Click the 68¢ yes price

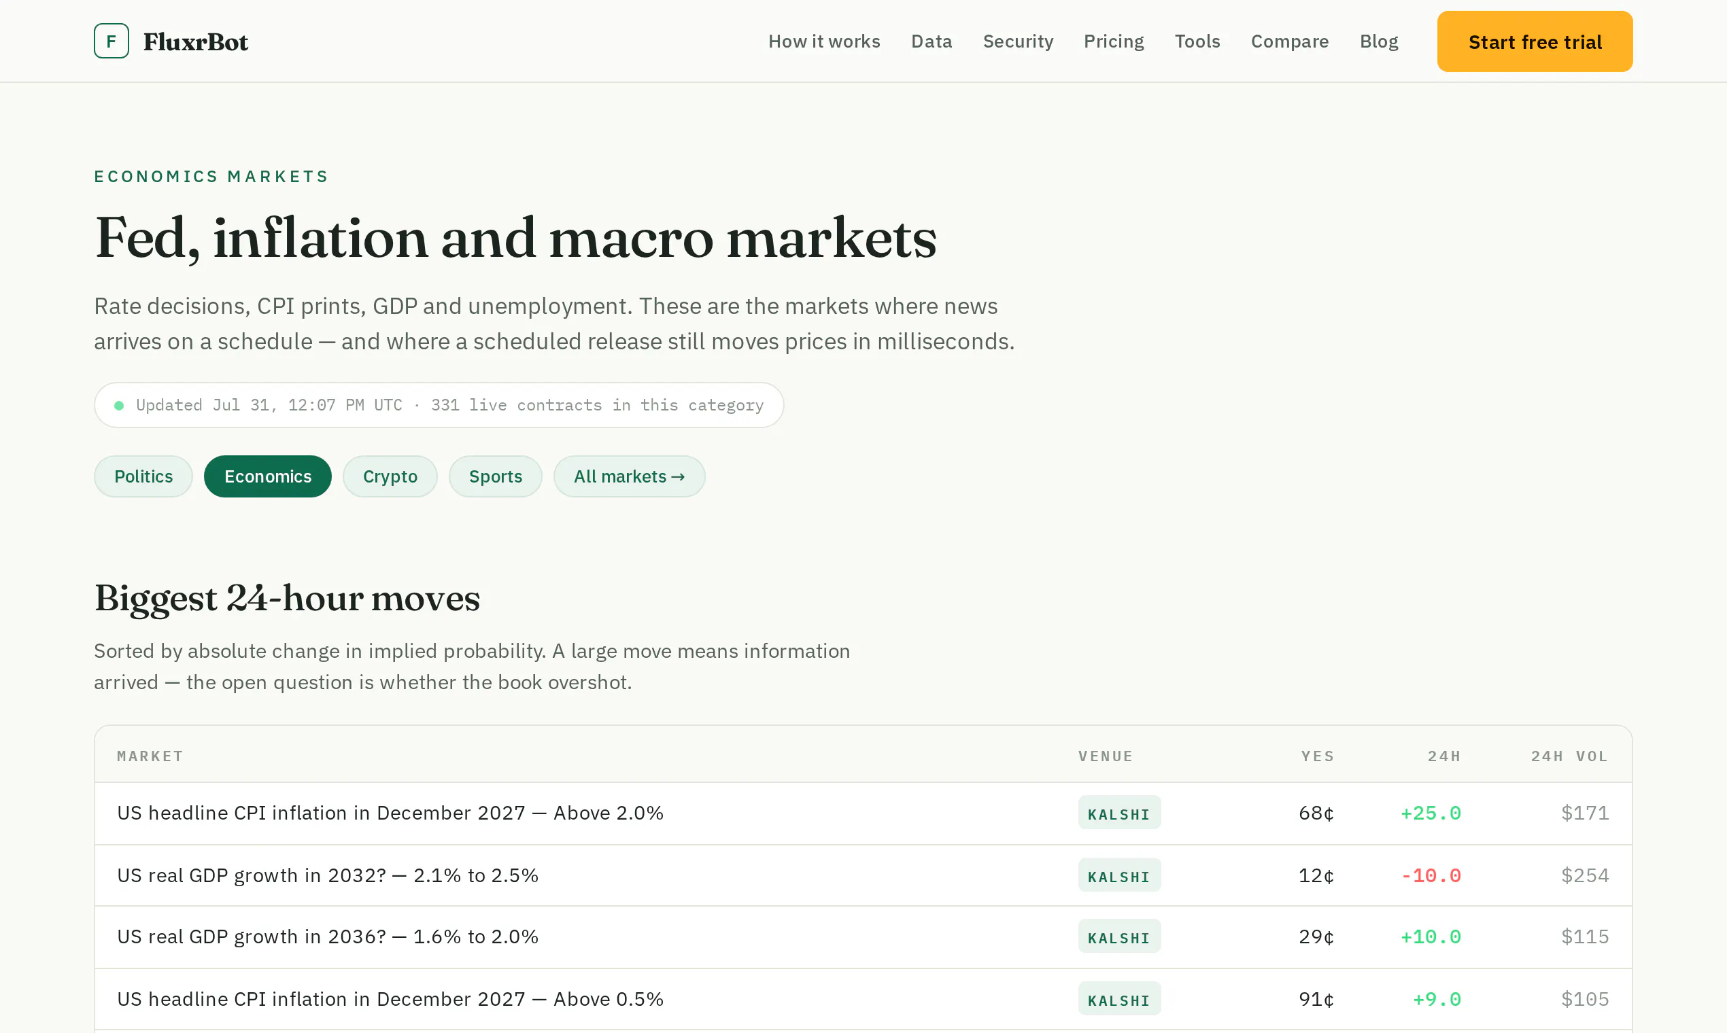click(1317, 813)
